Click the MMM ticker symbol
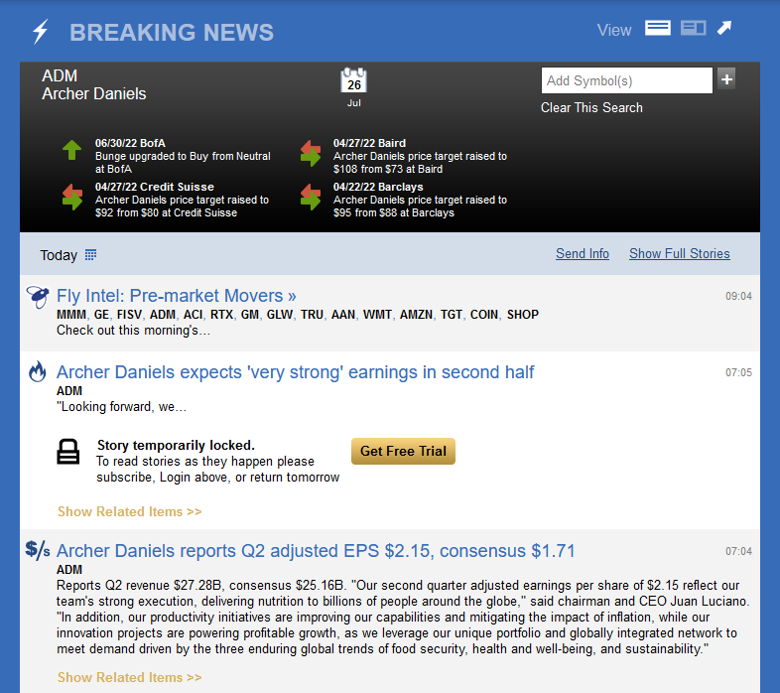 (71, 315)
